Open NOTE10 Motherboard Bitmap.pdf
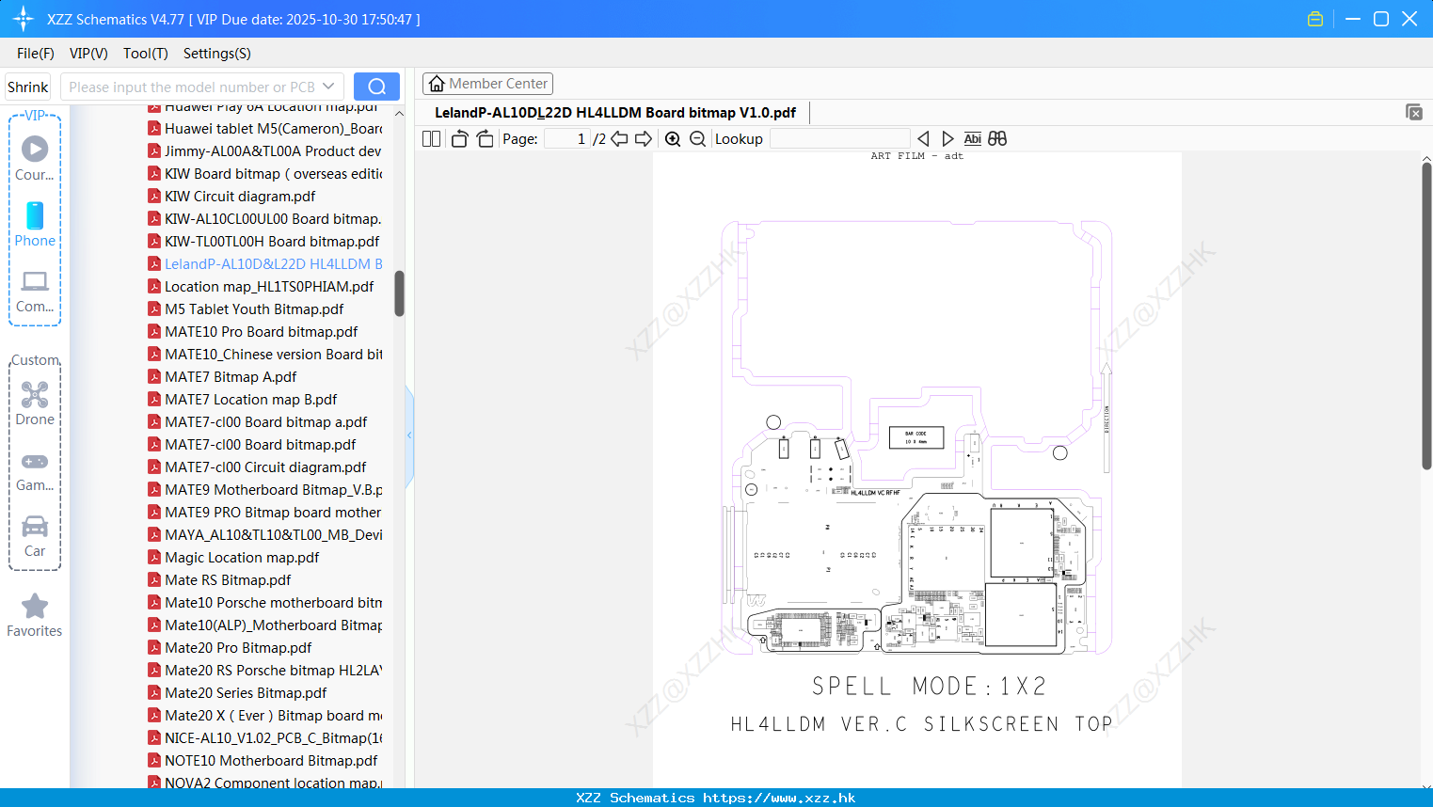The height and width of the screenshot is (807, 1433). coord(263,761)
